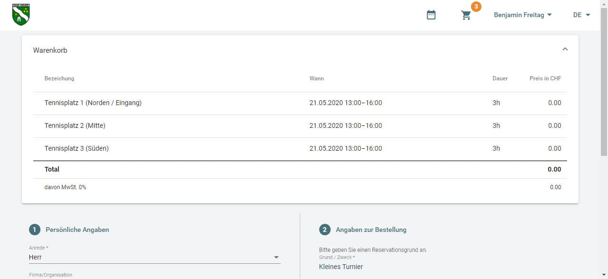This screenshot has height=279, width=608.
Task: Collapse the Warenkorb panel with the chevron
Action: tap(565, 49)
